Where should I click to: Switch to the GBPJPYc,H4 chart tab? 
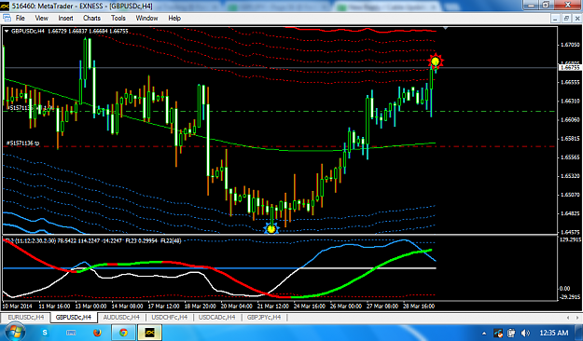[x=264, y=317]
